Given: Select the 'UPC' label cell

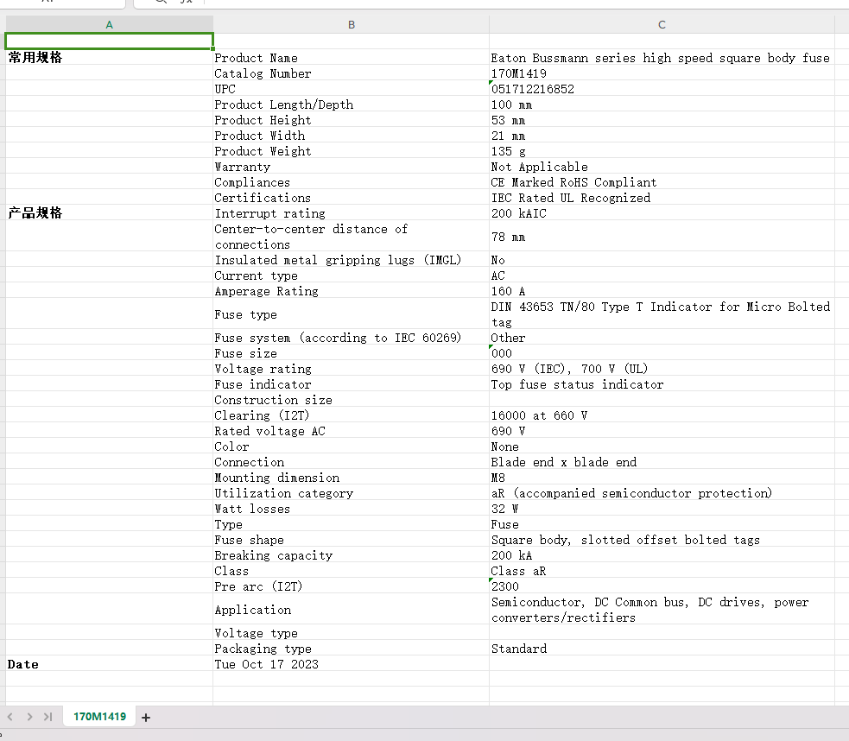Looking at the screenshot, I should (351, 89).
